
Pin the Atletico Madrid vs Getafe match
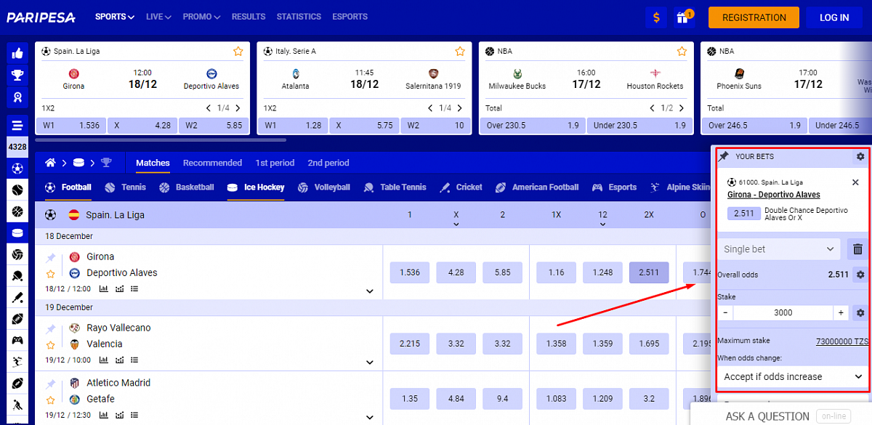point(51,384)
